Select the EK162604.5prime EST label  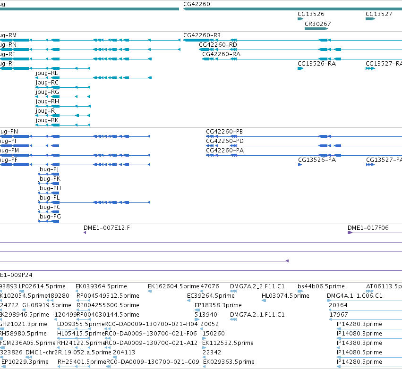(173, 286)
